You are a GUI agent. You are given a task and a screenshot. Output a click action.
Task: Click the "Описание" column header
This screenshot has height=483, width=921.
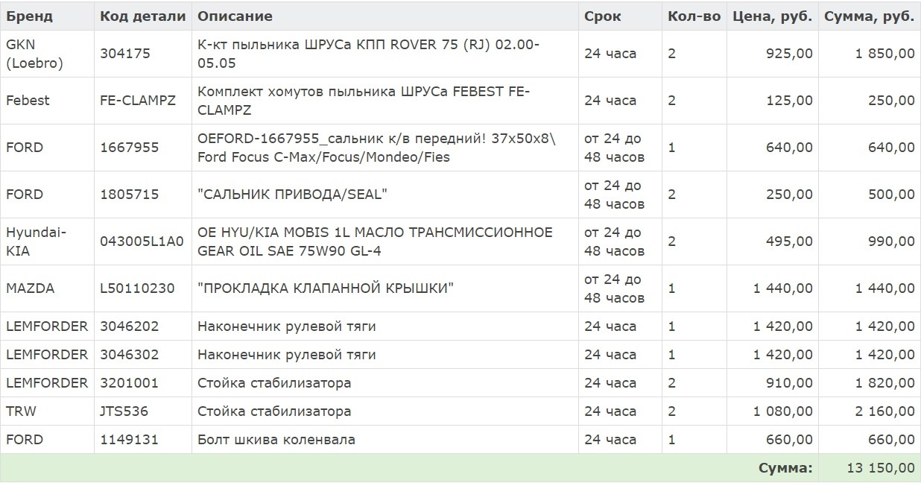point(235,16)
